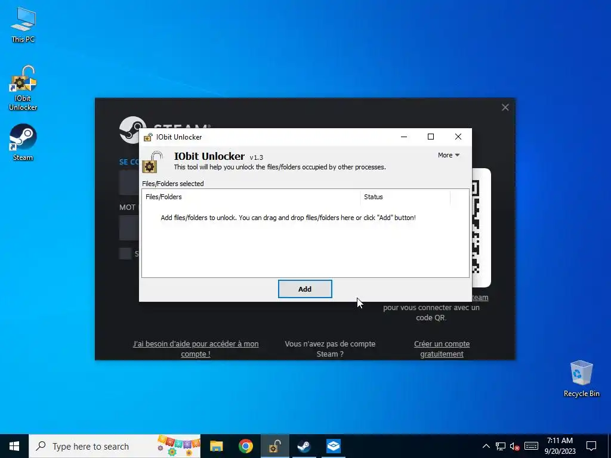611x458 pixels.
Task: Open the More dropdown in IObit Unlocker
Action: coord(449,155)
